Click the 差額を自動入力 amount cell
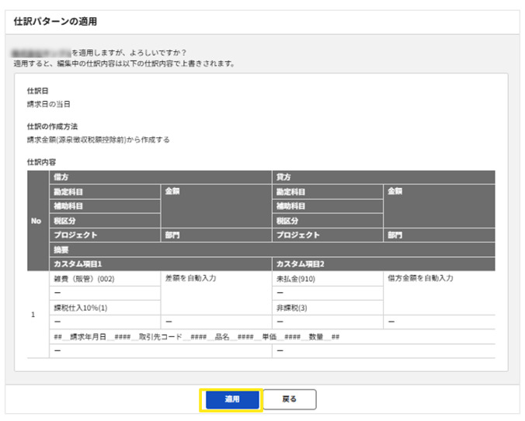Image resolution: width=525 pixels, height=421 pixels. pyautogui.click(x=217, y=293)
